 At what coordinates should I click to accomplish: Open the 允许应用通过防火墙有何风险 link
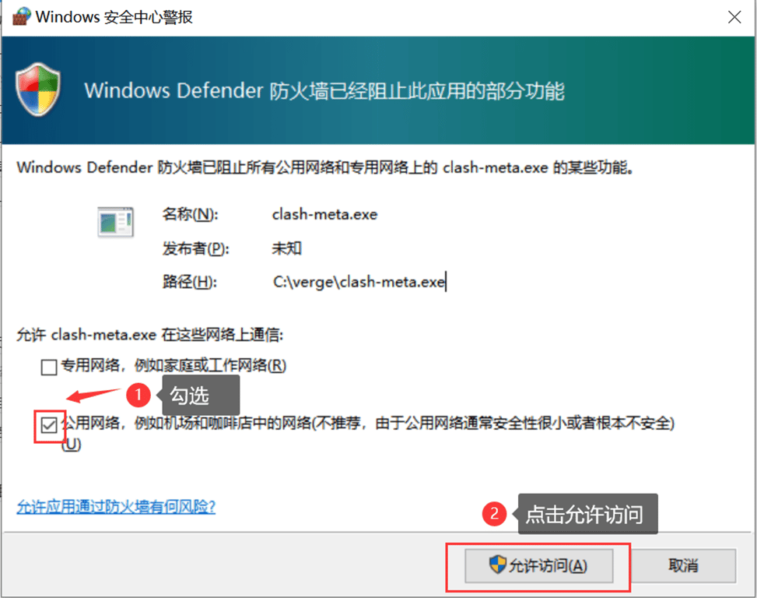click(x=116, y=507)
